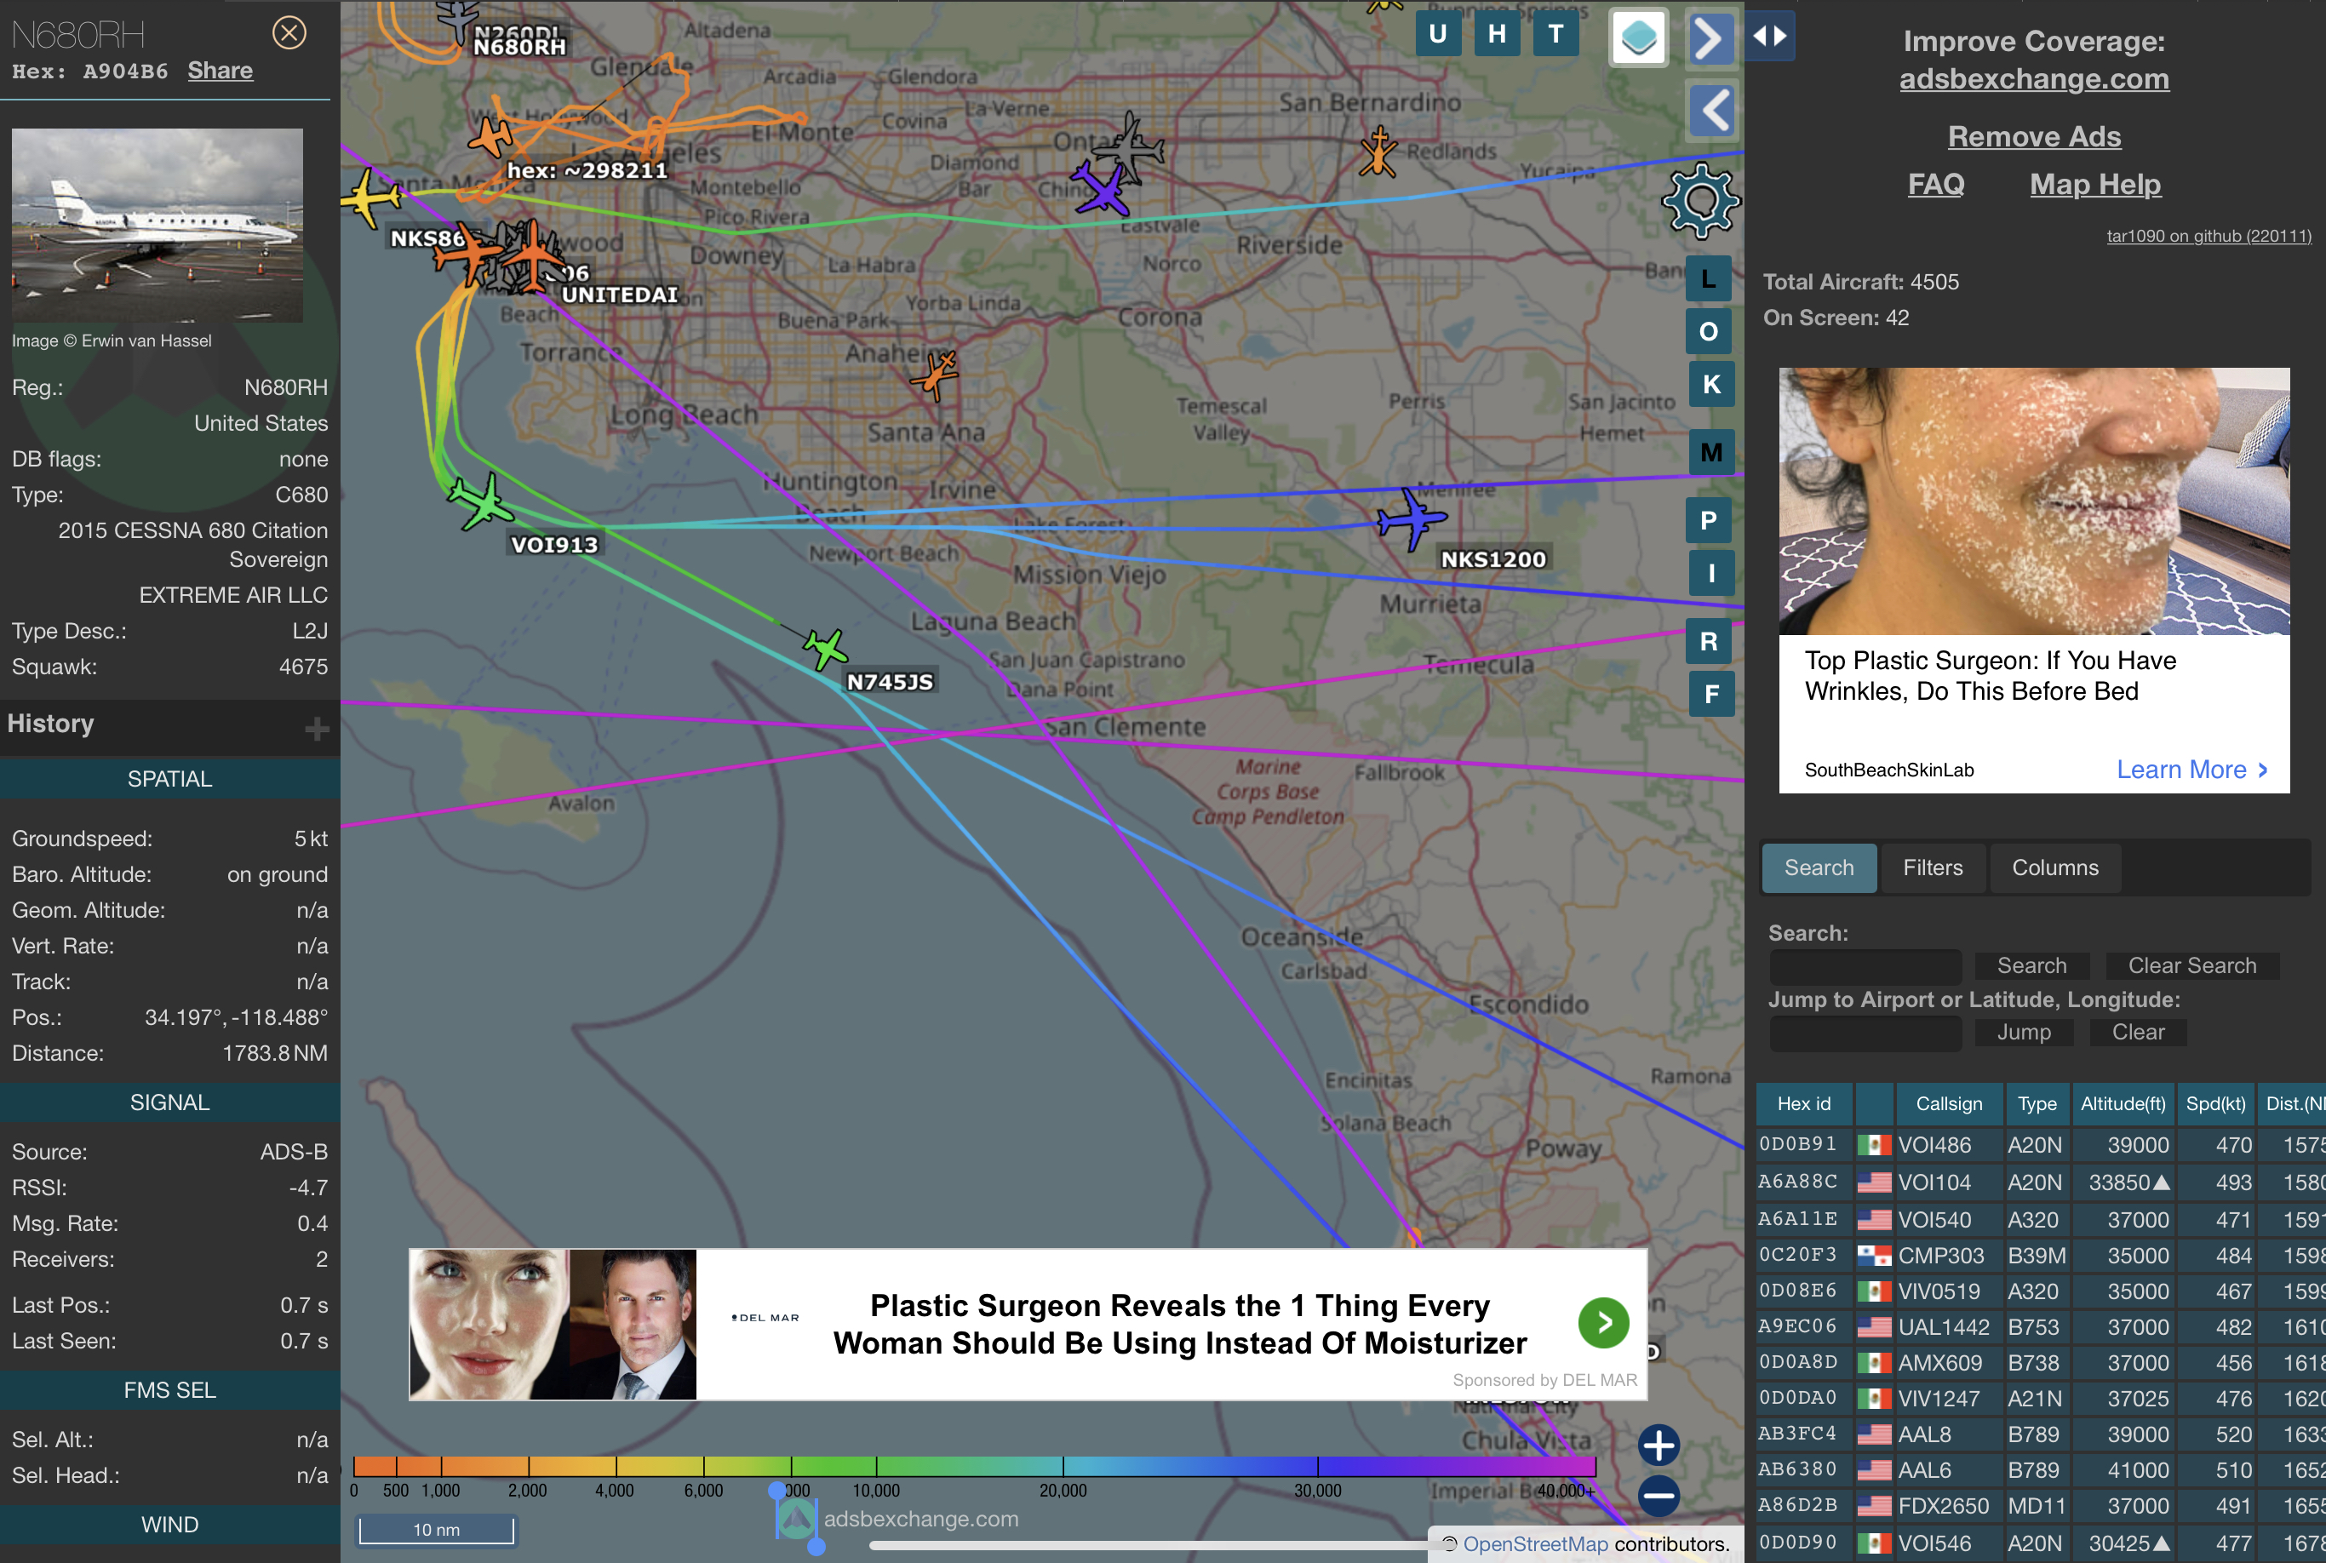
Task: Toggle the R map option
Action: (x=1709, y=641)
